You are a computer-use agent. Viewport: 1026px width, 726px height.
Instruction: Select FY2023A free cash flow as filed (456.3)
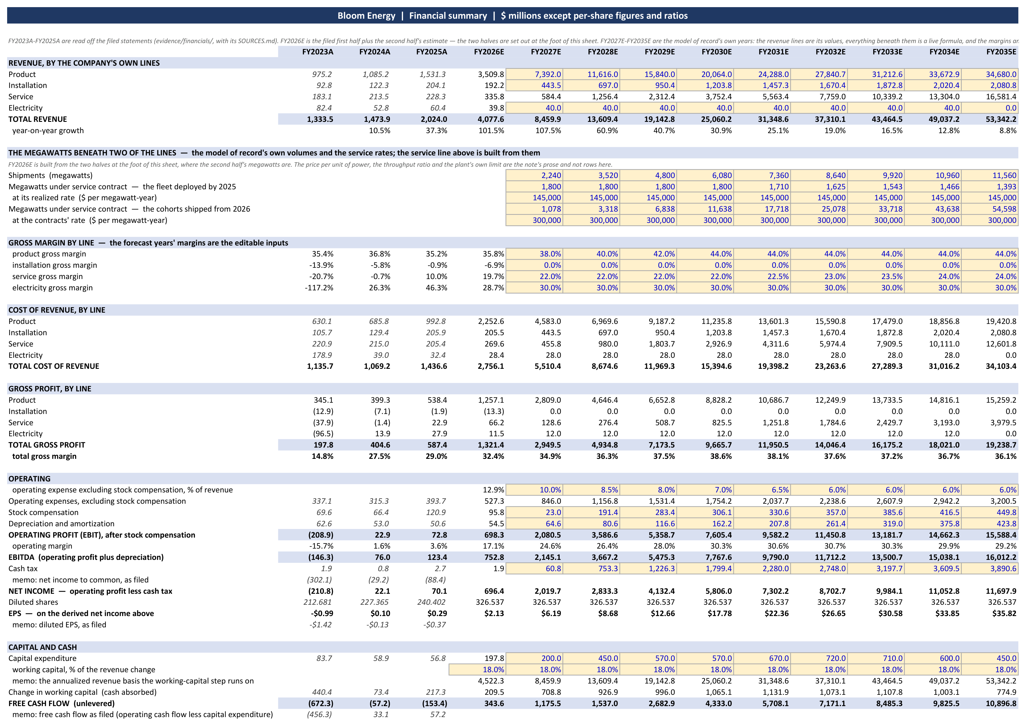[x=319, y=715]
